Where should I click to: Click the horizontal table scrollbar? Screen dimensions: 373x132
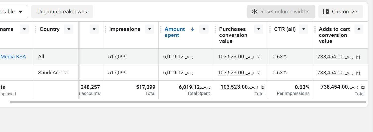[x=188, y=102]
